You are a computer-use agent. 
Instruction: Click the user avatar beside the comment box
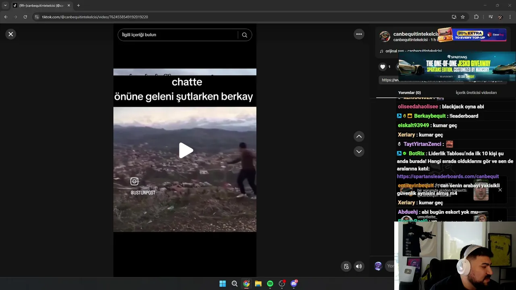[378, 266]
